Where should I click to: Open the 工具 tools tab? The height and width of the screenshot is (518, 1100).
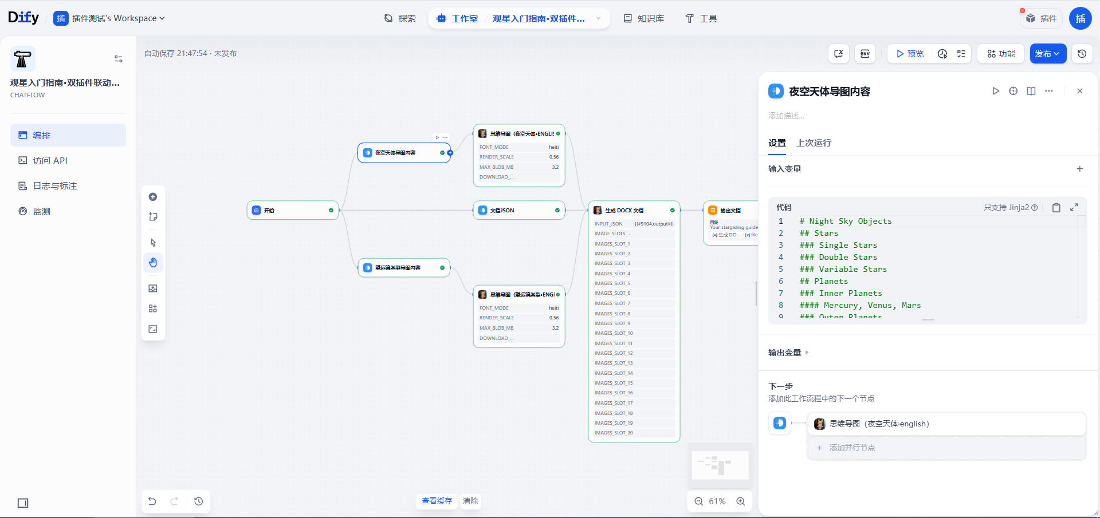click(x=701, y=18)
